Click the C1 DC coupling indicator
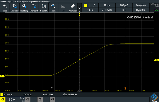The image size is (159, 102). coord(22,98)
